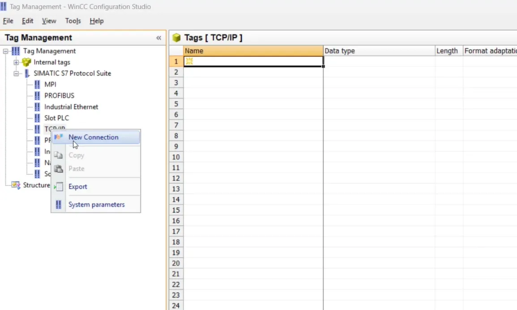Expand the Internal tags node
Image resolution: width=517 pixels, height=310 pixels.
[16, 62]
